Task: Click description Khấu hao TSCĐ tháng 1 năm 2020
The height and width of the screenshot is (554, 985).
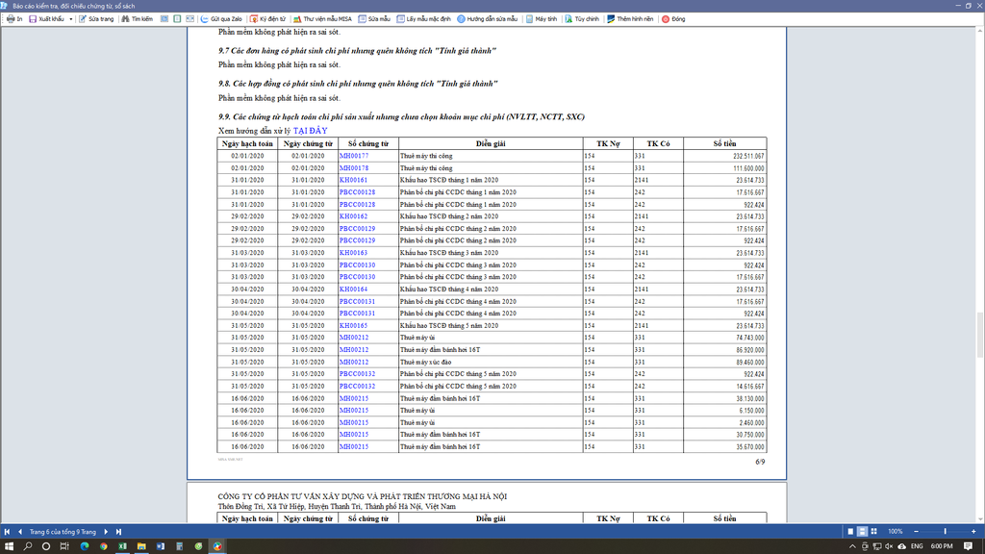Action: click(449, 180)
